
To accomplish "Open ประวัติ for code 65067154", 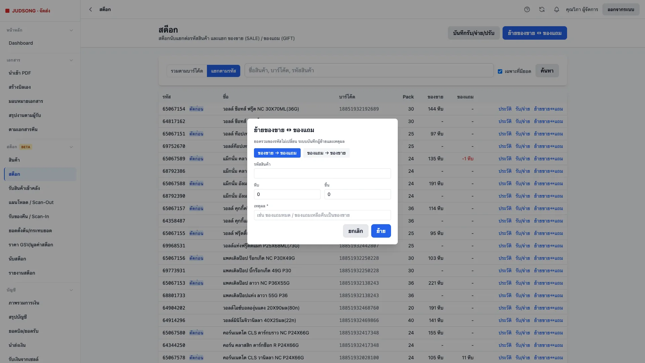I will (505, 109).
